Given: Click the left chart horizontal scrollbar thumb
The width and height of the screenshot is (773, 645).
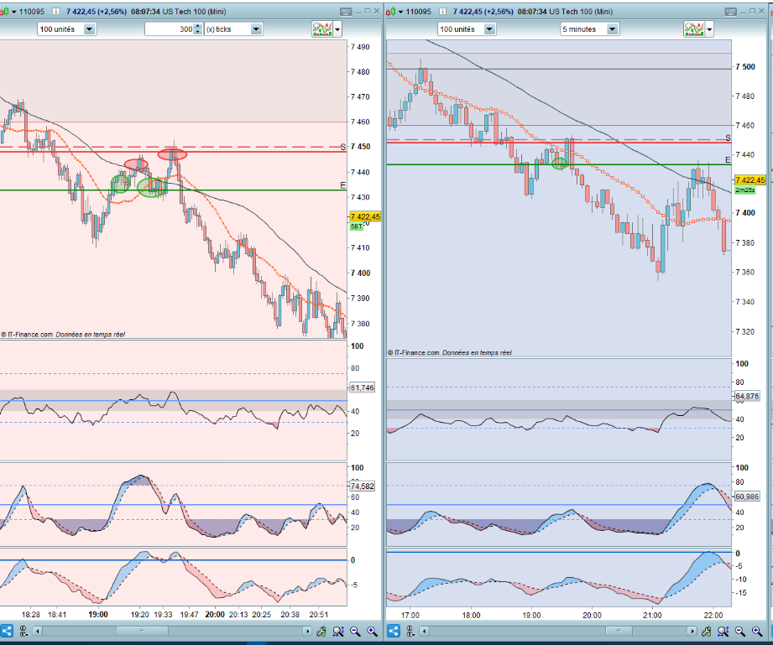Looking at the screenshot, I should (x=142, y=632).
